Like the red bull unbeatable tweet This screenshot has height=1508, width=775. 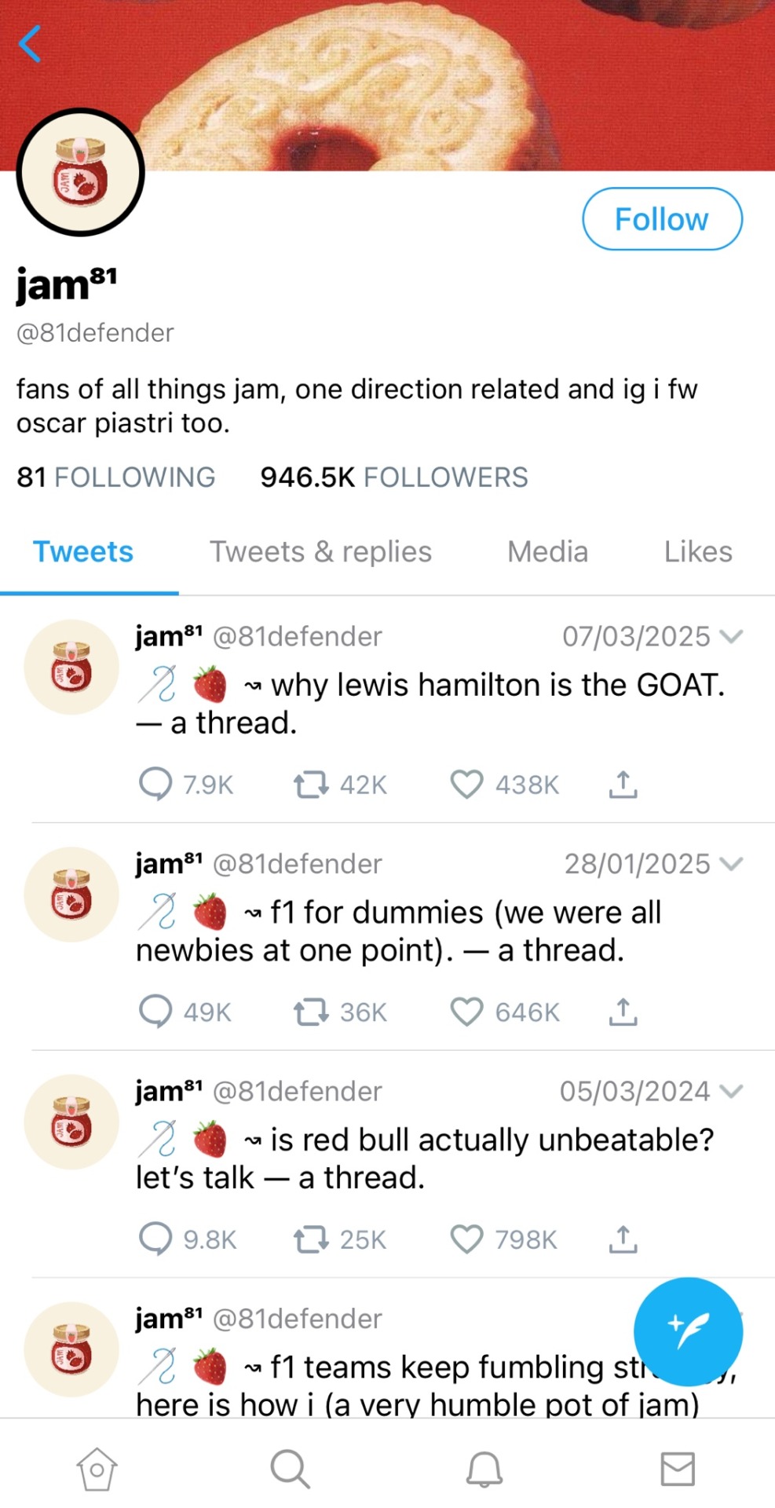(x=466, y=1239)
